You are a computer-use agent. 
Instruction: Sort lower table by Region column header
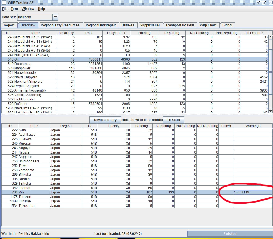[x=66, y=126]
